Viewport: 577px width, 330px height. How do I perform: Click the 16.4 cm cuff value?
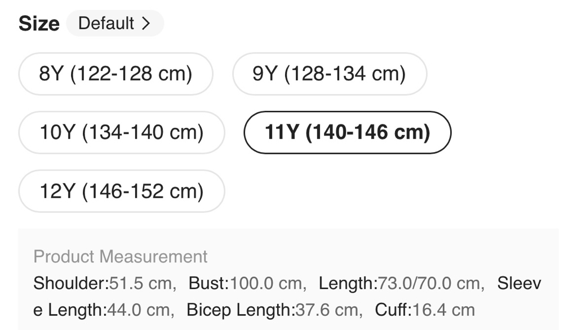[443, 310]
